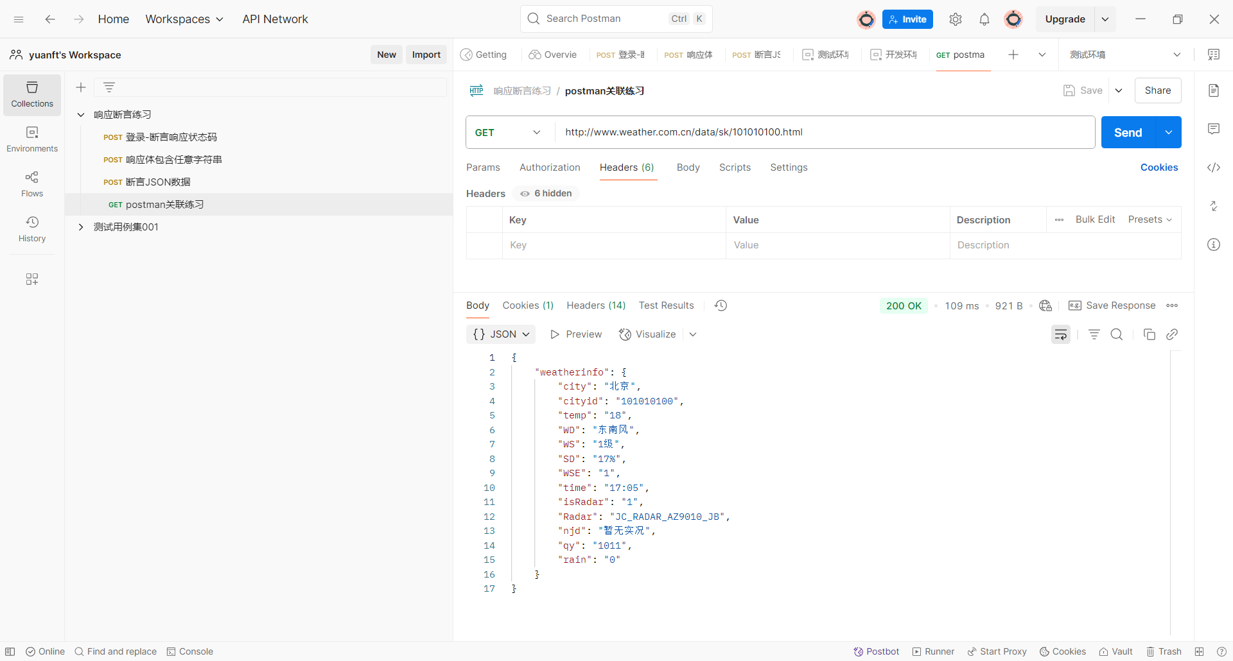
Task: Click the network globe icon in response
Action: click(1045, 305)
